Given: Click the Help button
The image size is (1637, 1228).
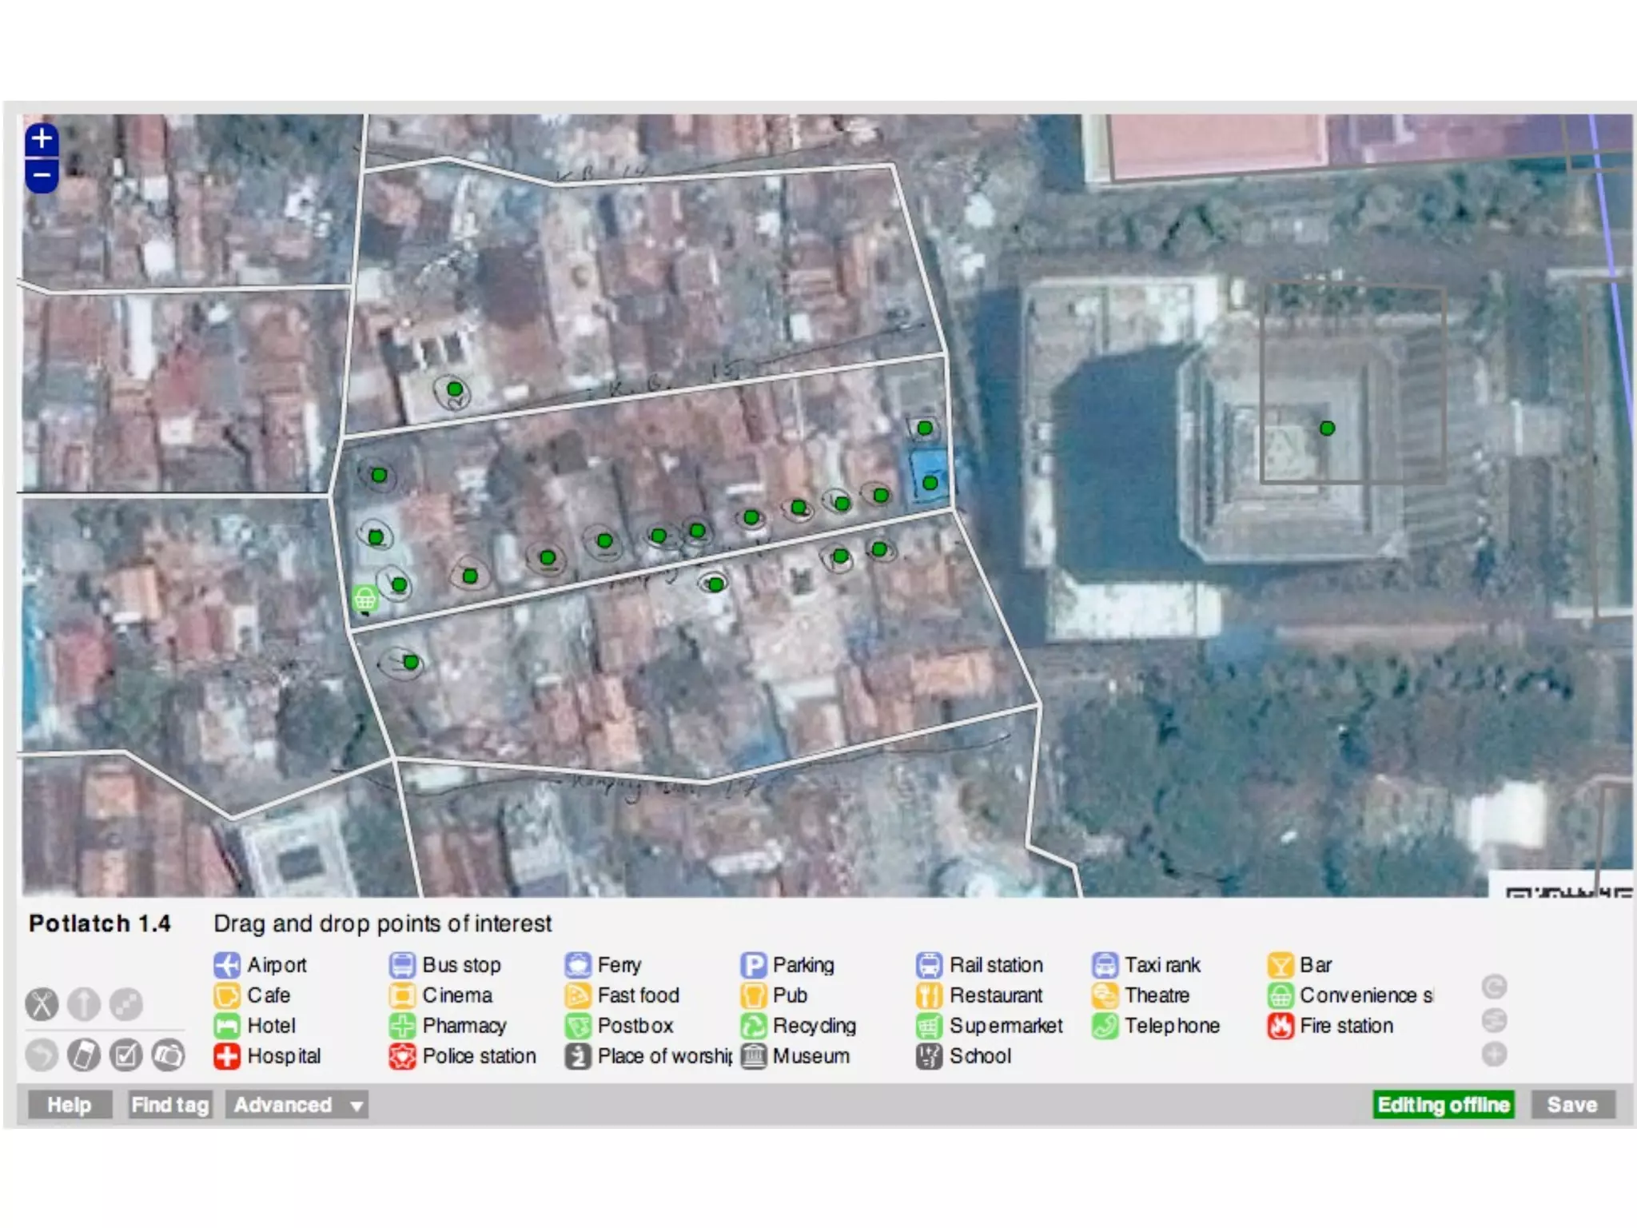Looking at the screenshot, I should click(x=70, y=1105).
